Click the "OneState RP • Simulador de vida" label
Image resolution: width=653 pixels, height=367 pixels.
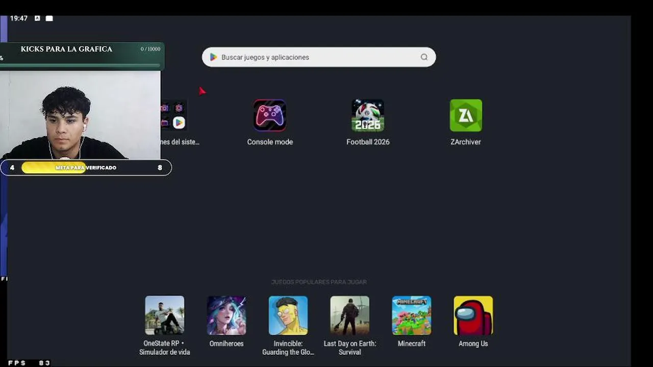tap(165, 348)
